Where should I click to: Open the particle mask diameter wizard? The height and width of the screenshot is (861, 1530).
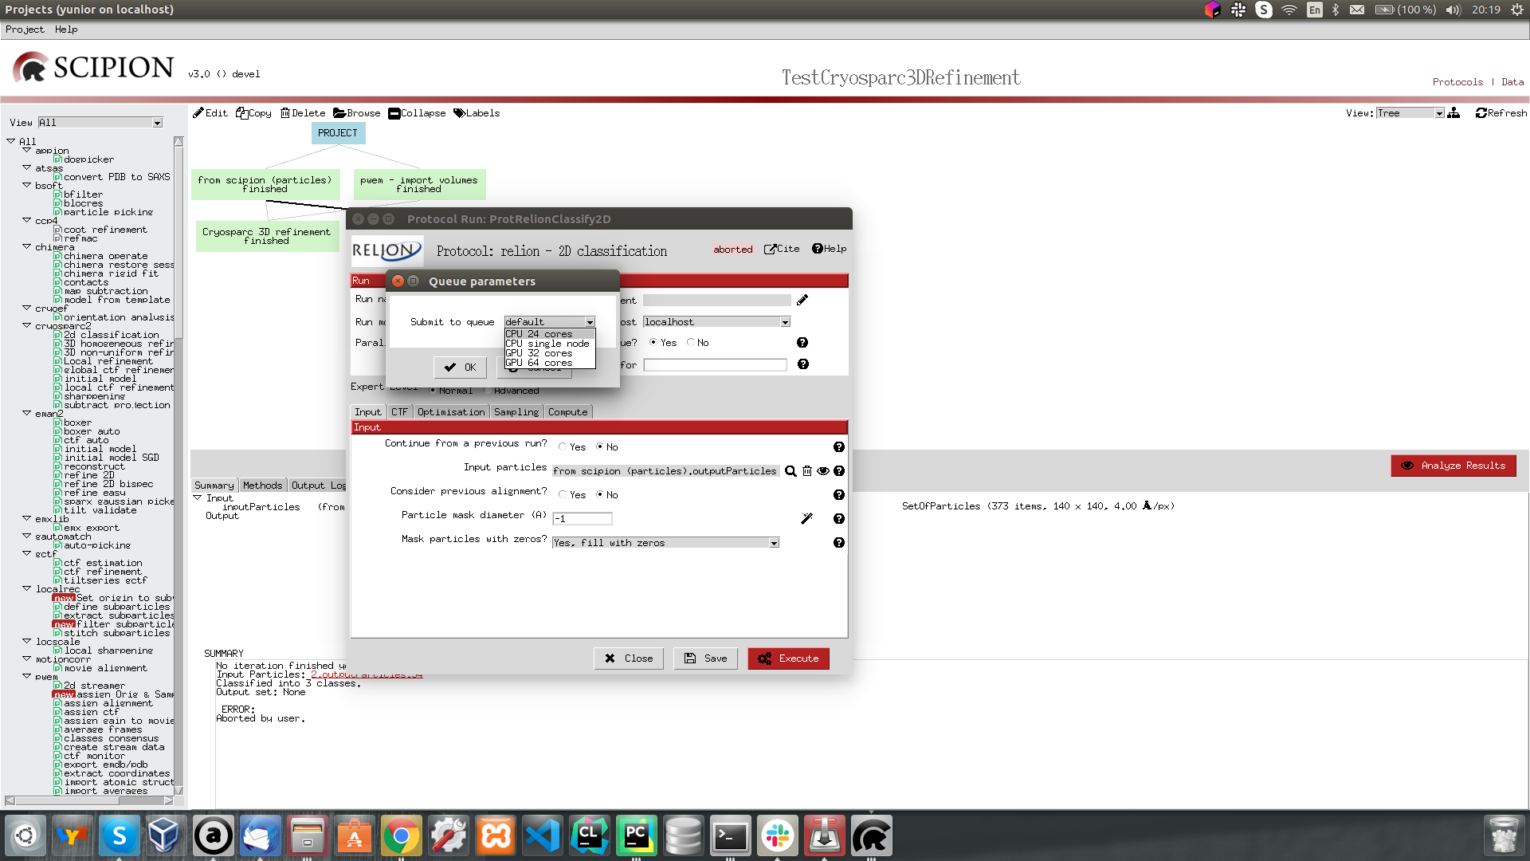[807, 517]
